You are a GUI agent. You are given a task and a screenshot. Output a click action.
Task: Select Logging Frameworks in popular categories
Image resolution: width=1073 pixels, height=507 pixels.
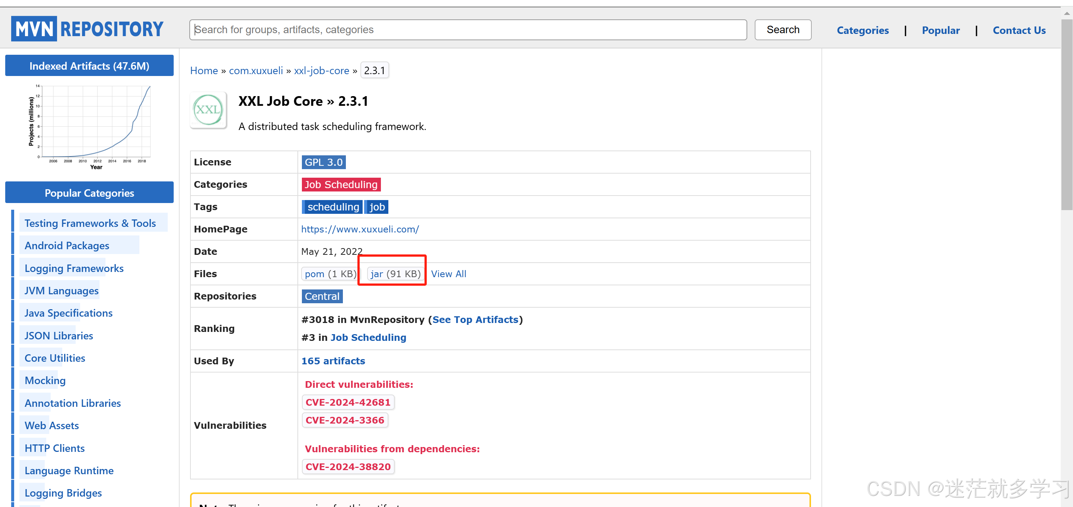[74, 269]
